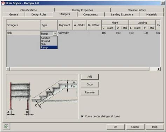The image size is (166, 132).
Task: Switch to the Design Rules tab
Action: 39,14
